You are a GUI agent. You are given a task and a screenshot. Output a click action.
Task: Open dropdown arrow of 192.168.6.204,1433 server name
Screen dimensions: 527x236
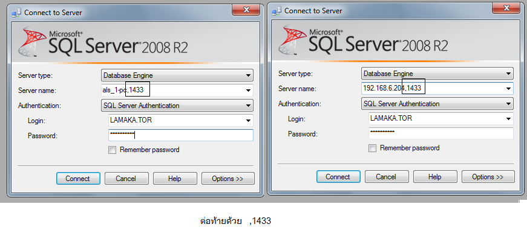[x=508, y=89]
